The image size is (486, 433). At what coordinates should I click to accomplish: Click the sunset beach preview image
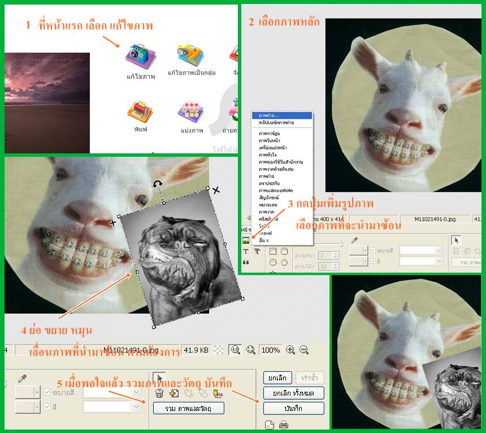(47, 103)
